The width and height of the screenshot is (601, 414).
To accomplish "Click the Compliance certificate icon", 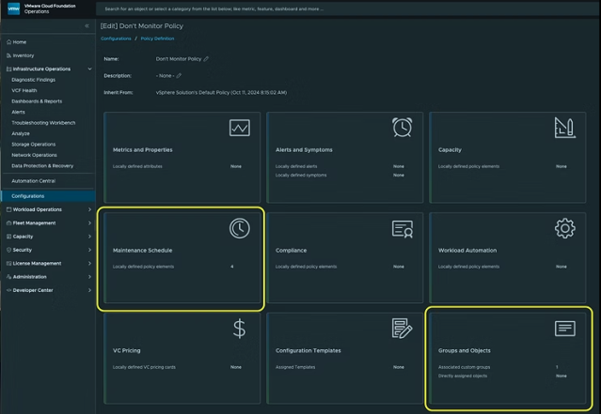I will click(x=402, y=229).
